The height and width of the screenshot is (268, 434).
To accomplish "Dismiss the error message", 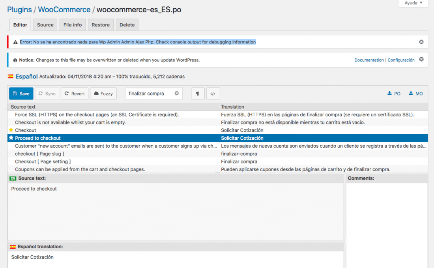I will (421, 42).
